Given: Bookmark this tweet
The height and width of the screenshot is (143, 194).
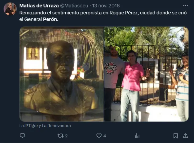Looking at the screenshot, I should (176, 136).
